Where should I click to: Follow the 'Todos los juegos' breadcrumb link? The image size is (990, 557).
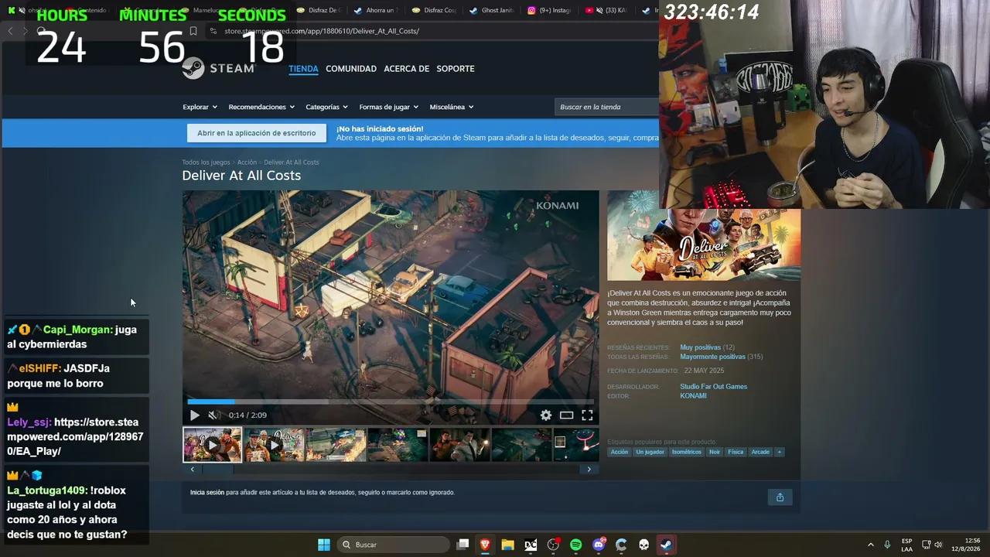click(206, 162)
